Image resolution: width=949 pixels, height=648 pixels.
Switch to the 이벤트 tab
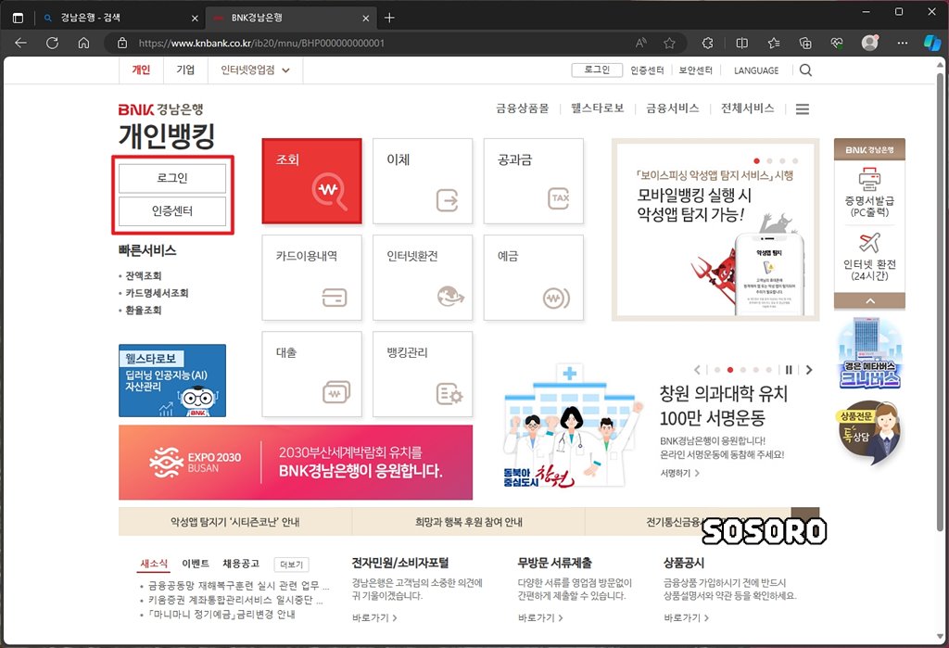point(196,564)
